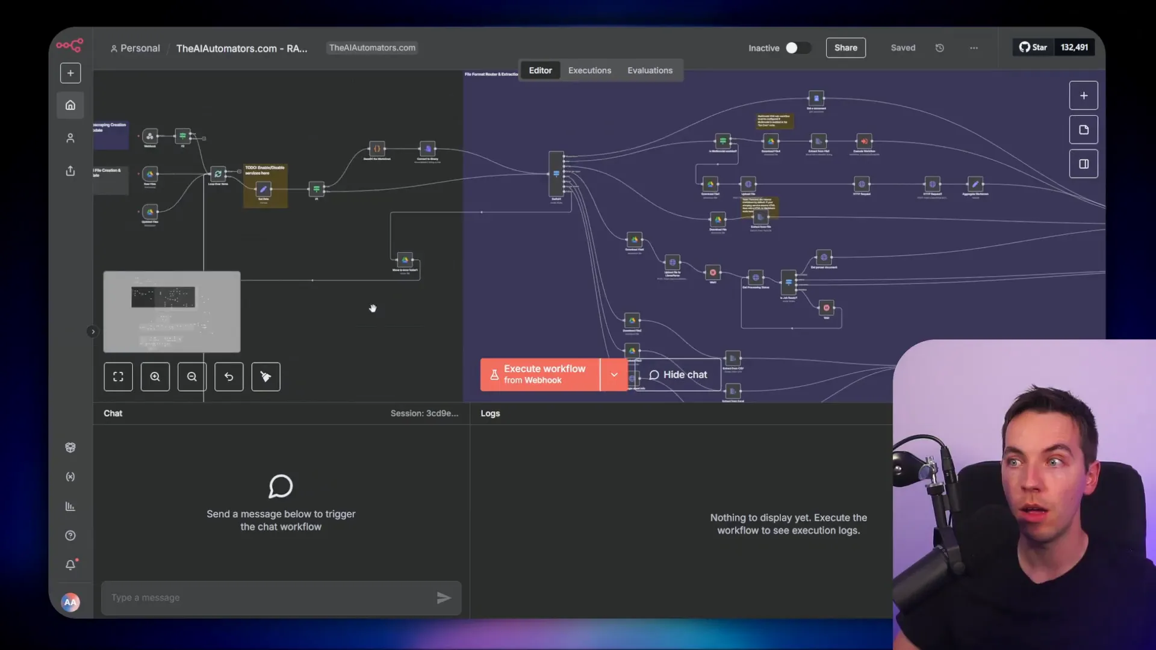Click the Saved status label

tap(903, 48)
